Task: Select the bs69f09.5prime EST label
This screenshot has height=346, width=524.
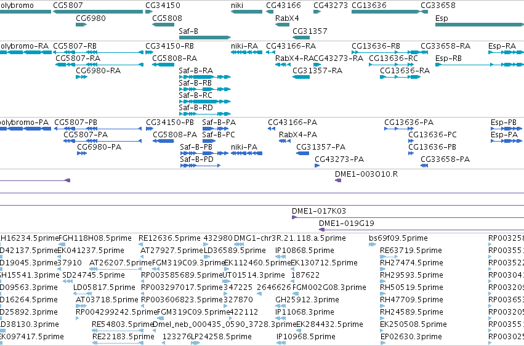Action: pyautogui.click(x=398, y=238)
